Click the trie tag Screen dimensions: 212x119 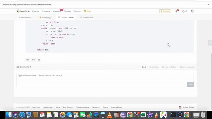33,59
